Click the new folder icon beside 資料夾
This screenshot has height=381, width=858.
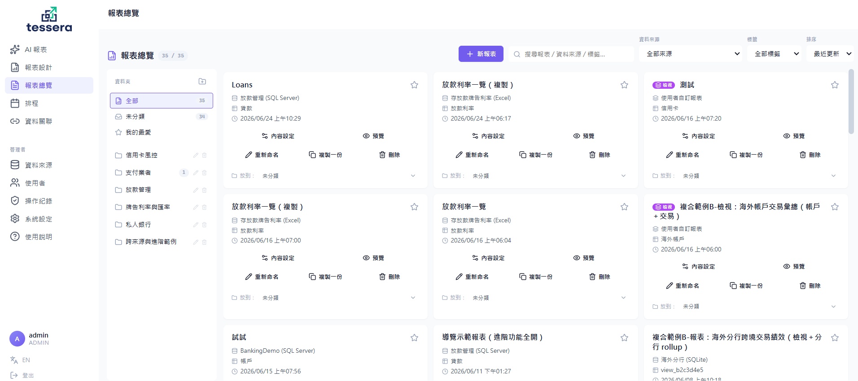pyautogui.click(x=202, y=81)
